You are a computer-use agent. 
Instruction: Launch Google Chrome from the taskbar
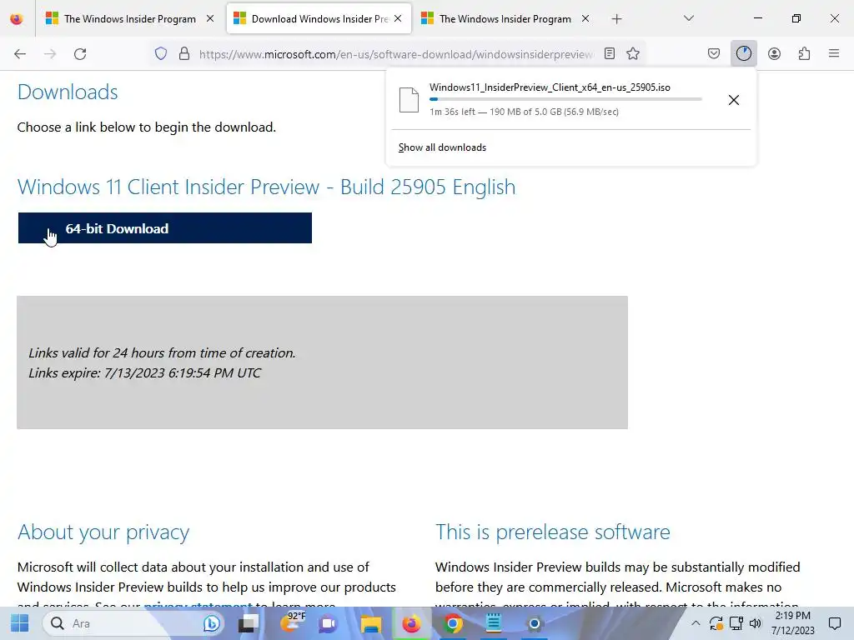452,623
